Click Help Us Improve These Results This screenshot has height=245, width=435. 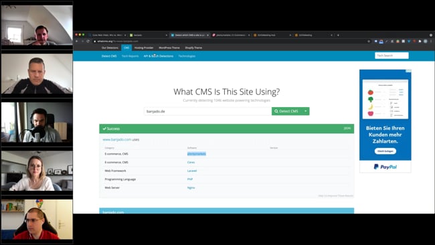click(336, 195)
